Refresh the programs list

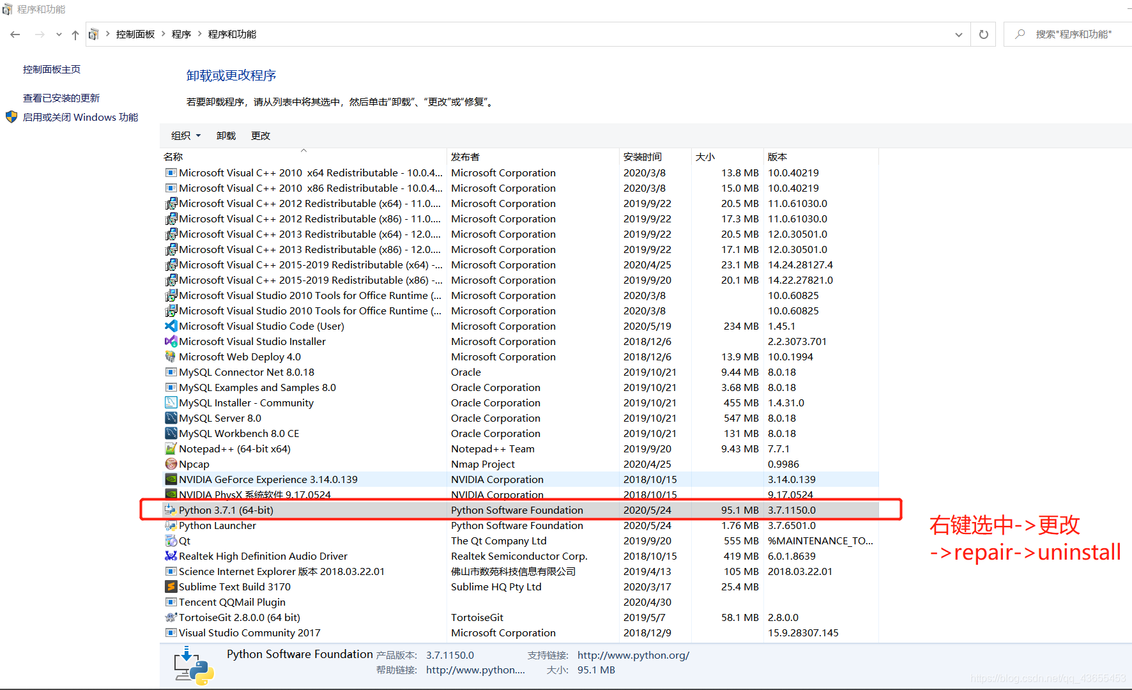click(984, 34)
